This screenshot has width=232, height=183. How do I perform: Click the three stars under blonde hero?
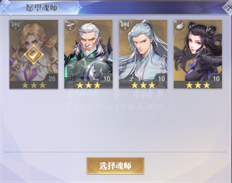34,85
